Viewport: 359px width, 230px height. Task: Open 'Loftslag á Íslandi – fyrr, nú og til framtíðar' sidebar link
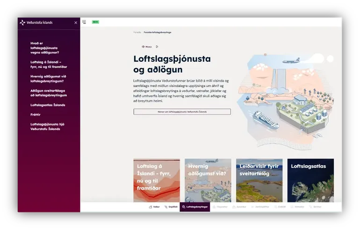(49, 65)
